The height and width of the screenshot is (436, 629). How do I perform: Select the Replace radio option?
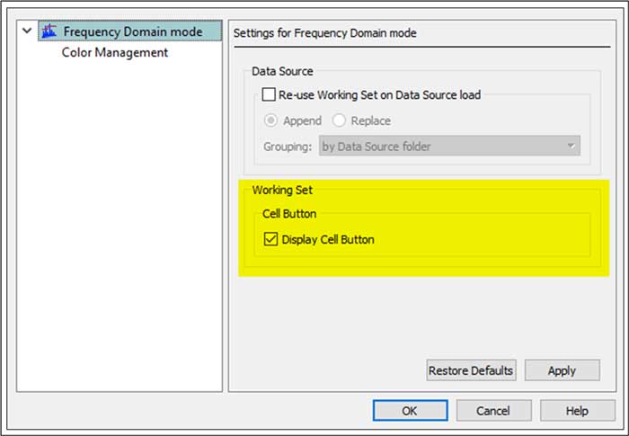(339, 120)
